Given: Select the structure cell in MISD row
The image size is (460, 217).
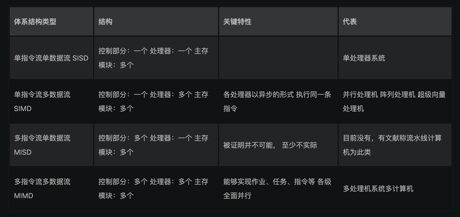Looking at the screenshot, I should (153, 145).
